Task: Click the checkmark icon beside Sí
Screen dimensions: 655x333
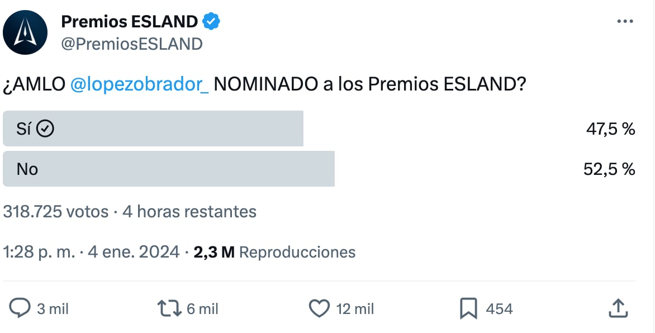Action: coord(45,129)
